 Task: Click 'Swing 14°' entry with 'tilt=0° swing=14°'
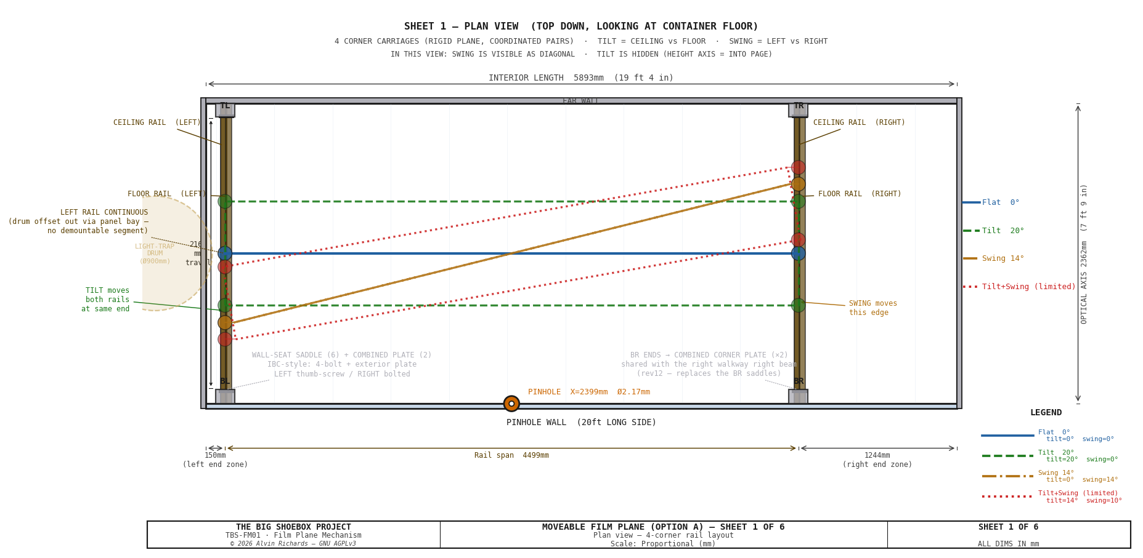tap(1078, 477)
